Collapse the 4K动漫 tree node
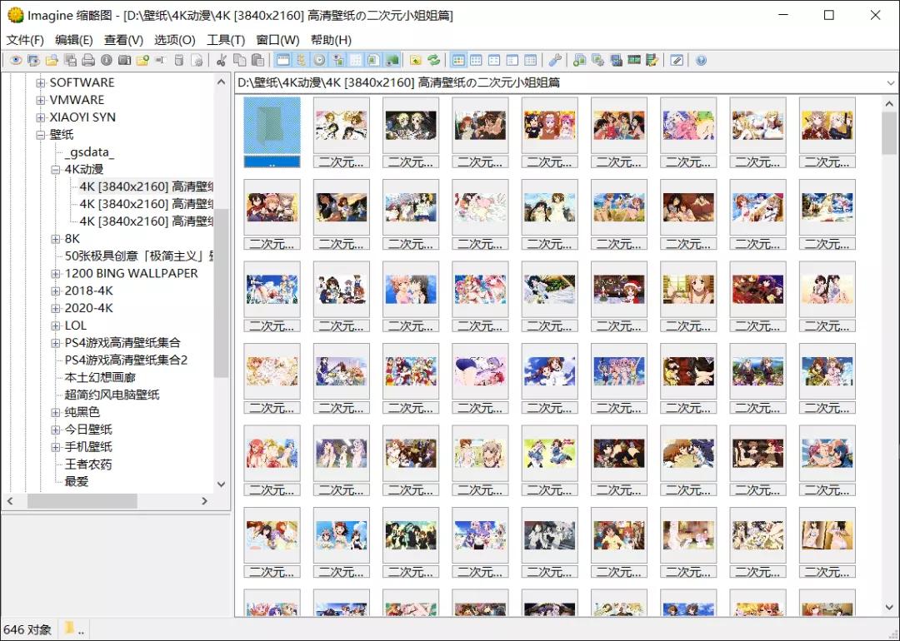 (56, 169)
